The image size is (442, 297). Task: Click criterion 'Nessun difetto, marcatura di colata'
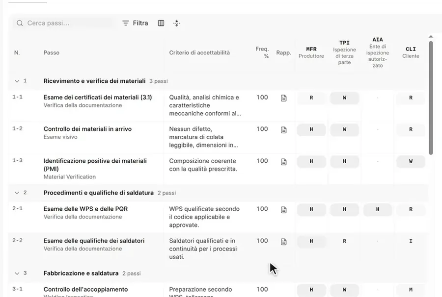(x=203, y=137)
